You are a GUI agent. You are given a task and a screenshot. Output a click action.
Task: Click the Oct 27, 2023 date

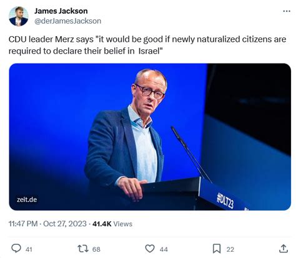point(65,224)
